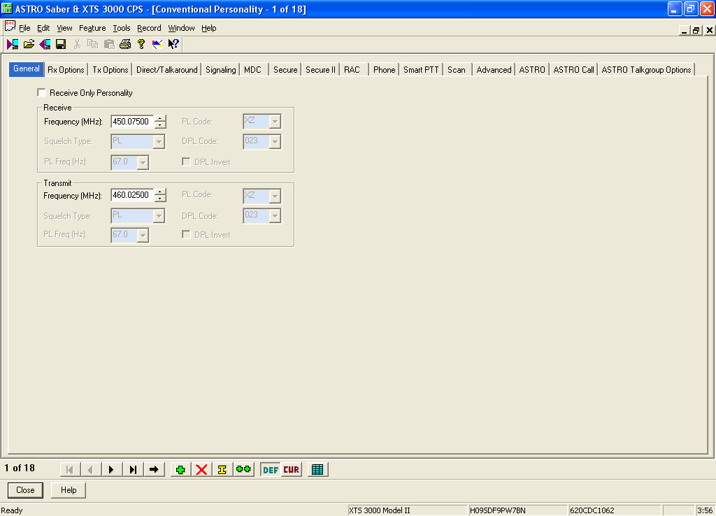Open help via yellow question mark icon
The width and height of the screenshot is (716, 516).
coord(141,44)
